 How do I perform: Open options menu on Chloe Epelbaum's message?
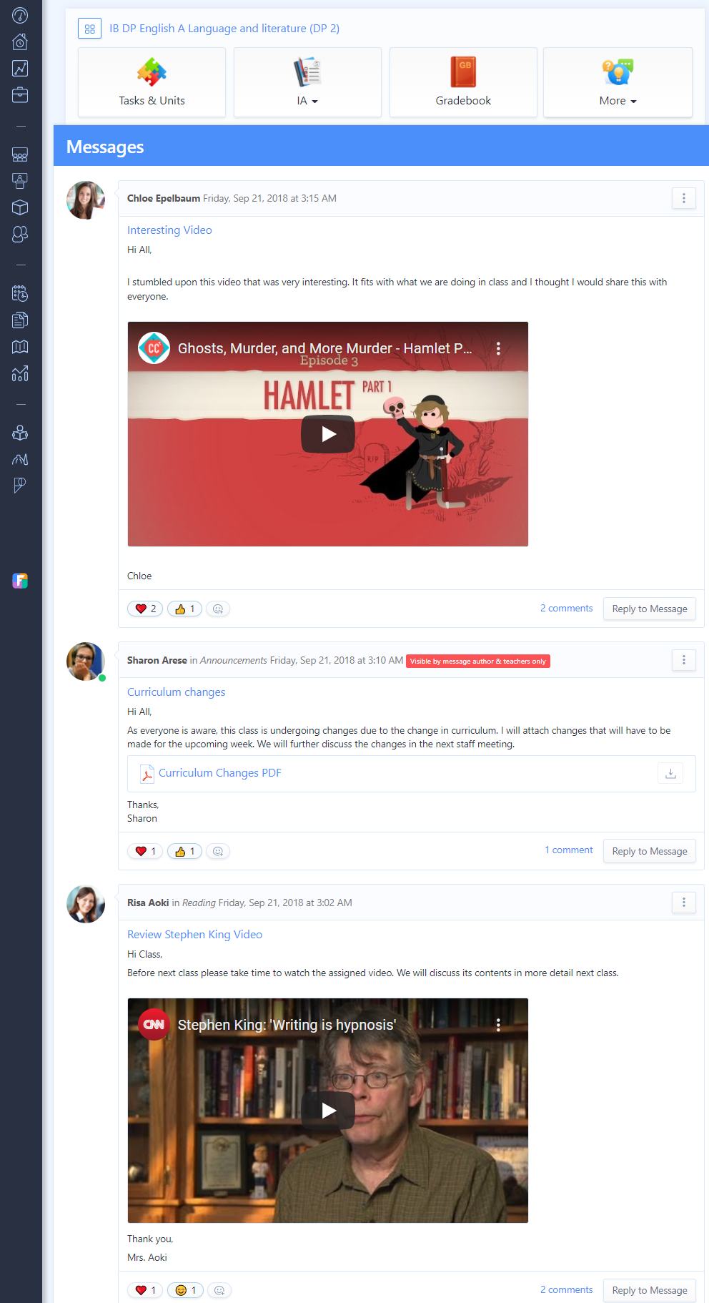[x=684, y=198]
